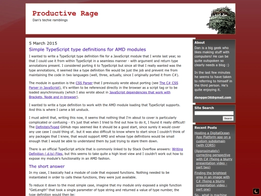The height and width of the screenshot is (196, 261).
Task: Click the Site Search heading
Action: tap(204, 108)
